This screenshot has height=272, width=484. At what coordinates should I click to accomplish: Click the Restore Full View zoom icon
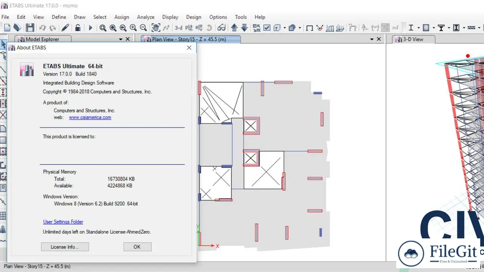coord(113,28)
